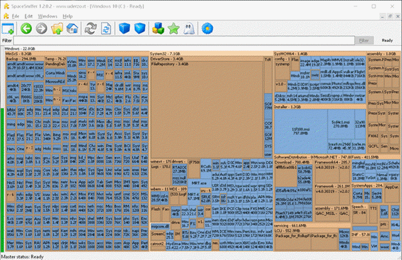The height and width of the screenshot is (260, 402).
Task: Click into the Filter text field
Action: point(184,40)
